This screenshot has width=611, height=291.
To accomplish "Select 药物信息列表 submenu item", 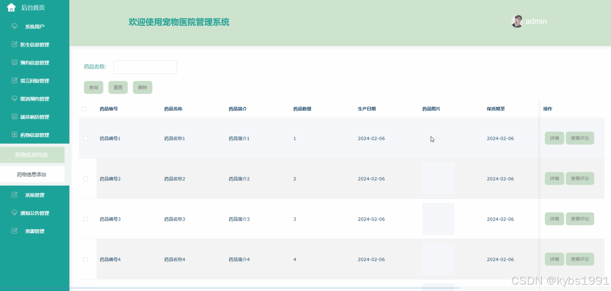I will pyautogui.click(x=32, y=155).
